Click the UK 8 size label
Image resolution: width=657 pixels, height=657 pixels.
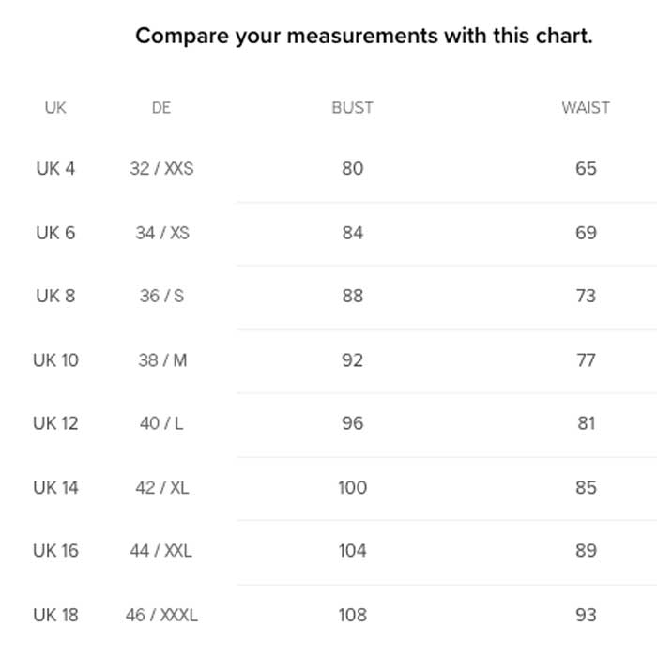coord(55,296)
